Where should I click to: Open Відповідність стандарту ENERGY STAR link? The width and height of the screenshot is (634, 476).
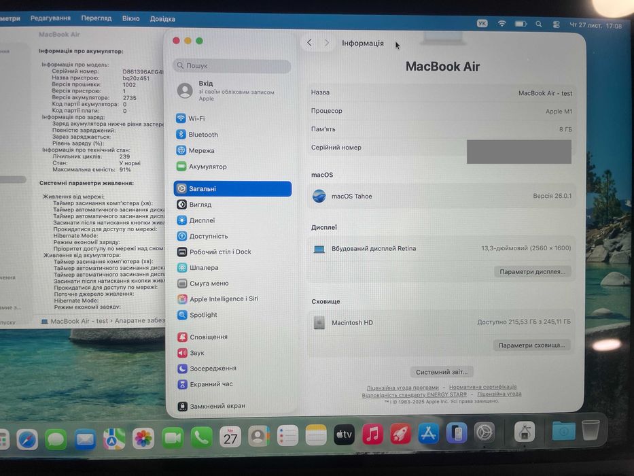point(414,394)
